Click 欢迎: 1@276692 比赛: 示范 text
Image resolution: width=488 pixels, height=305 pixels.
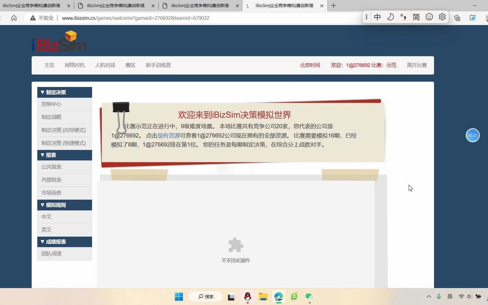[364, 65]
